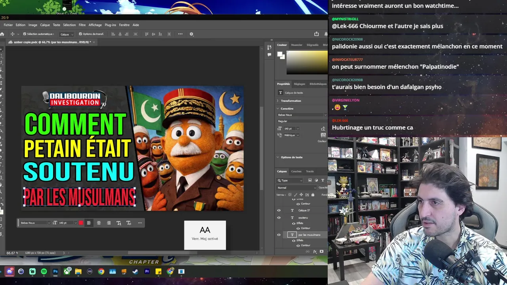Image resolution: width=507 pixels, height=285 pixels.
Task: Click lock position move icon in Calques
Action: 301,195
